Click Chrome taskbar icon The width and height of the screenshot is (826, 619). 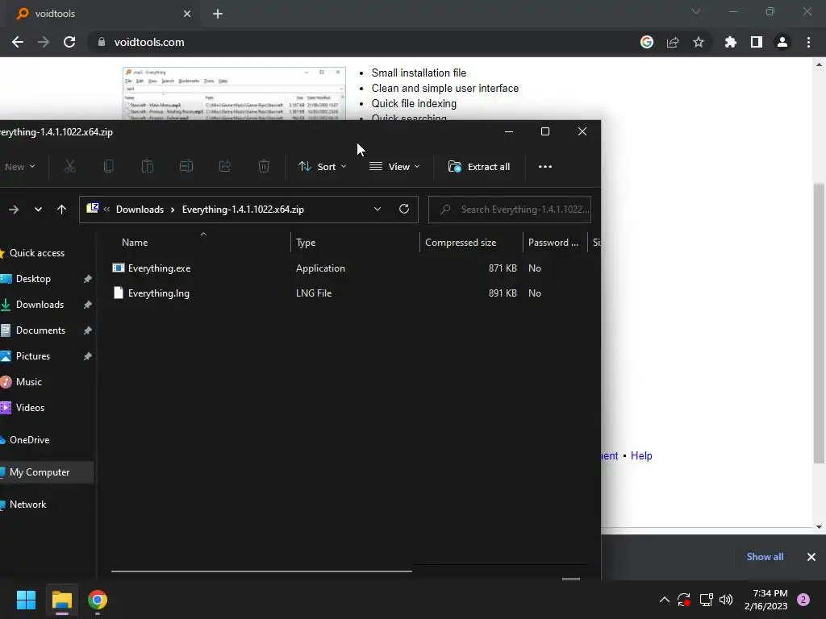tap(98, 600)
